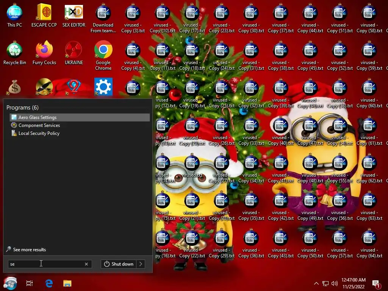Select the red heart 2 desktop icon
Image resolution: width=388 pixels, height=291 pixels.
pyautogui.click(x=74, y=87)
